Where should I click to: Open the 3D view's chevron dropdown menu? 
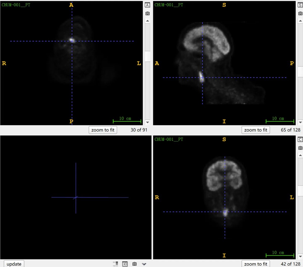click(144, 264)
